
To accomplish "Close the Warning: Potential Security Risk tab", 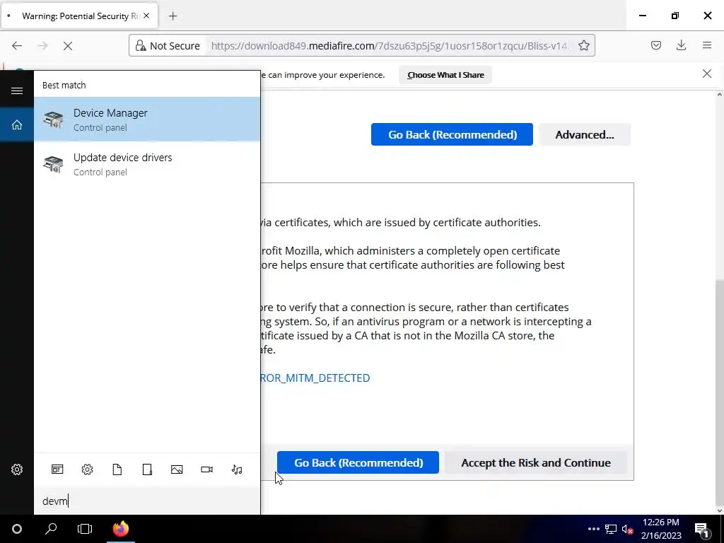I will point(146,16).
